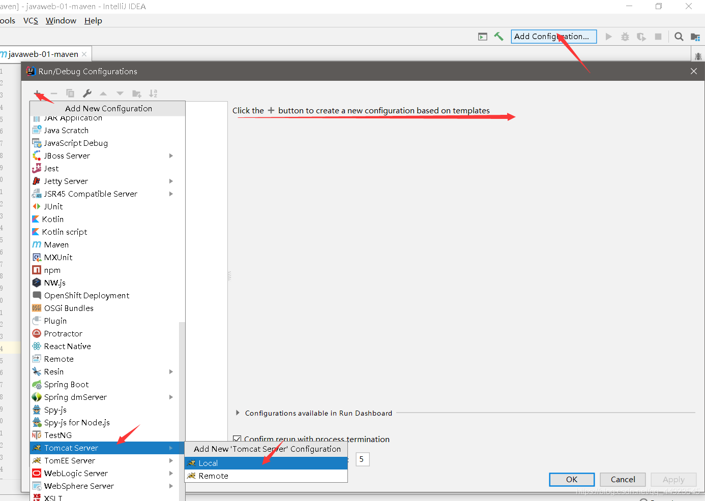Select Protractor configuration type
This screenshot has height=501, width=705.
[105, 333]
